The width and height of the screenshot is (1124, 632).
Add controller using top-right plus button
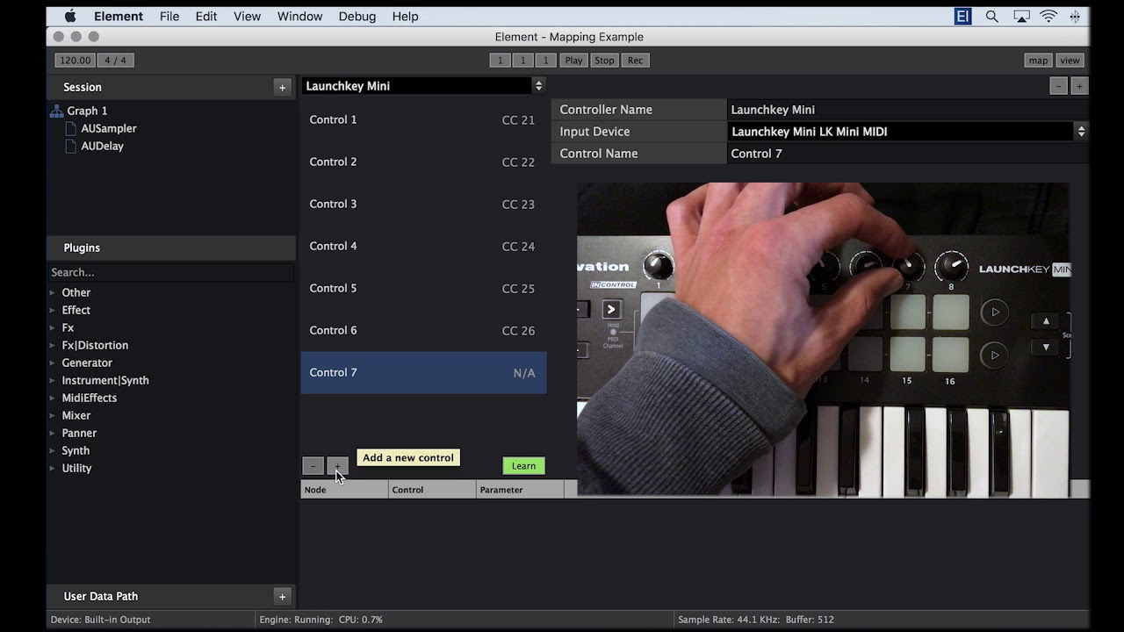click(1079, 86)
